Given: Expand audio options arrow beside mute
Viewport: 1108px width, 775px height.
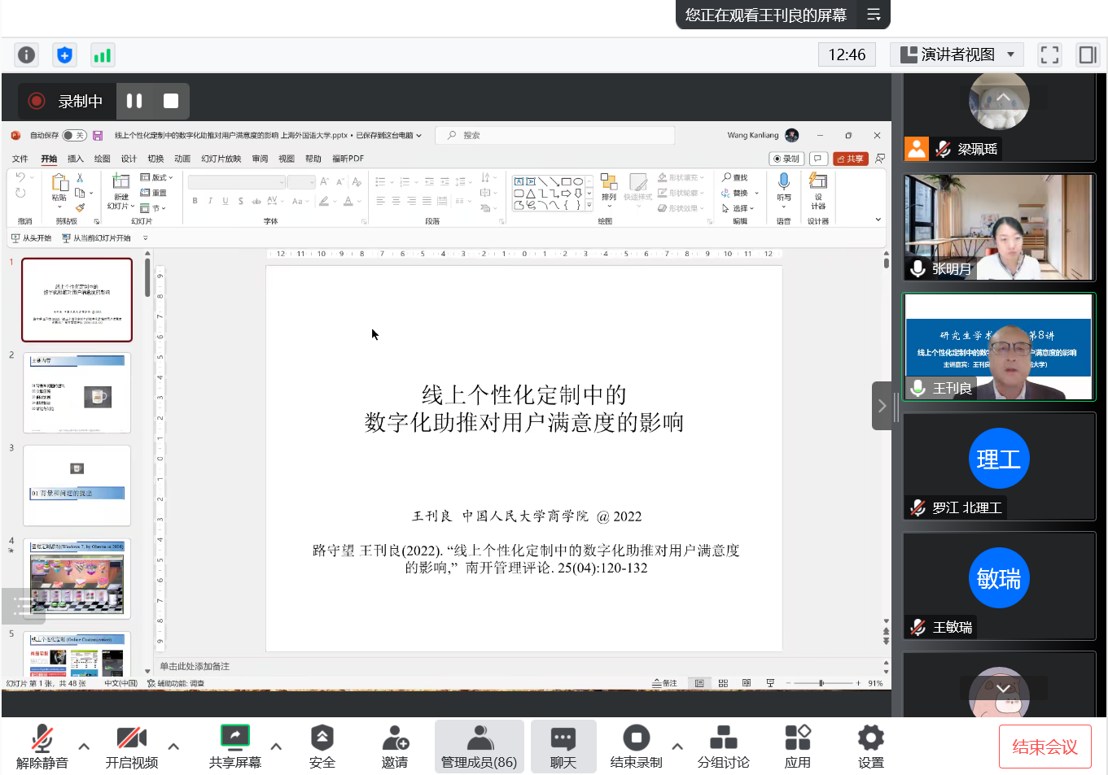Looking at the screenshot, I should (84, 746).
